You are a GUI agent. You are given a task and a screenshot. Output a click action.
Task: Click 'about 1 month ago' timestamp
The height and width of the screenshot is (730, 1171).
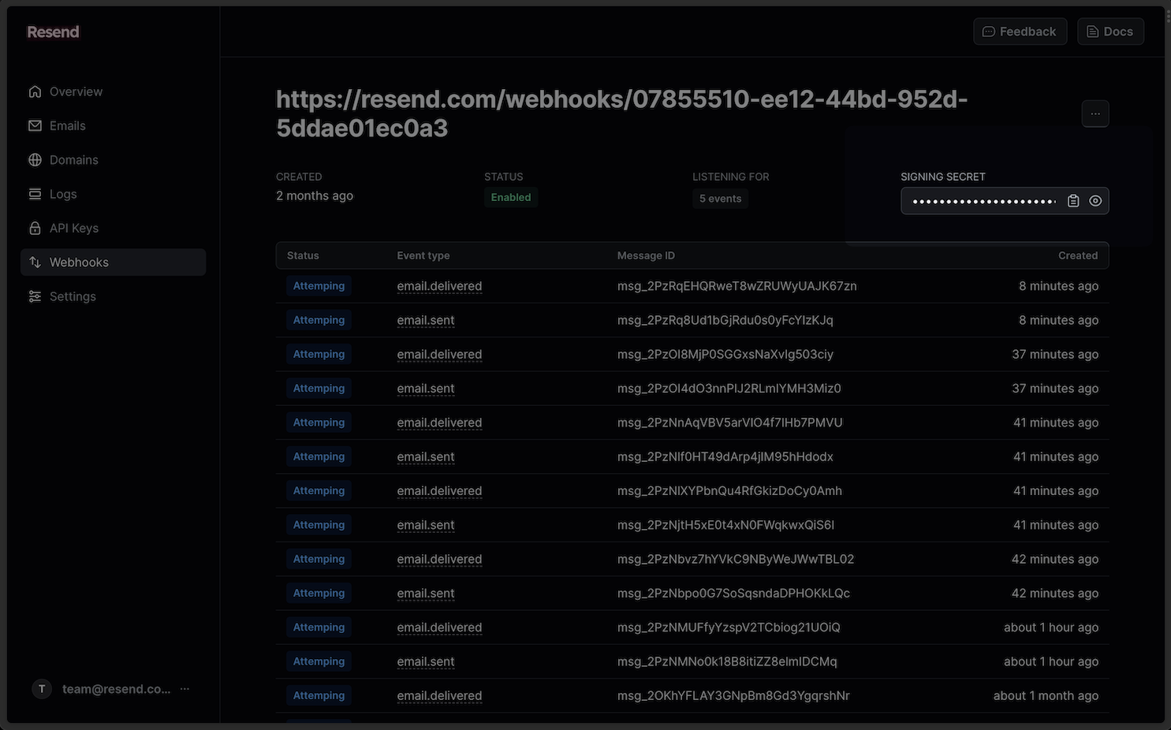(1046, 696)
